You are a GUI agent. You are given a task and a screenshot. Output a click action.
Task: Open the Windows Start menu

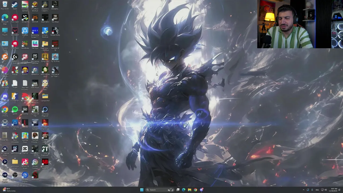(142, 190)
